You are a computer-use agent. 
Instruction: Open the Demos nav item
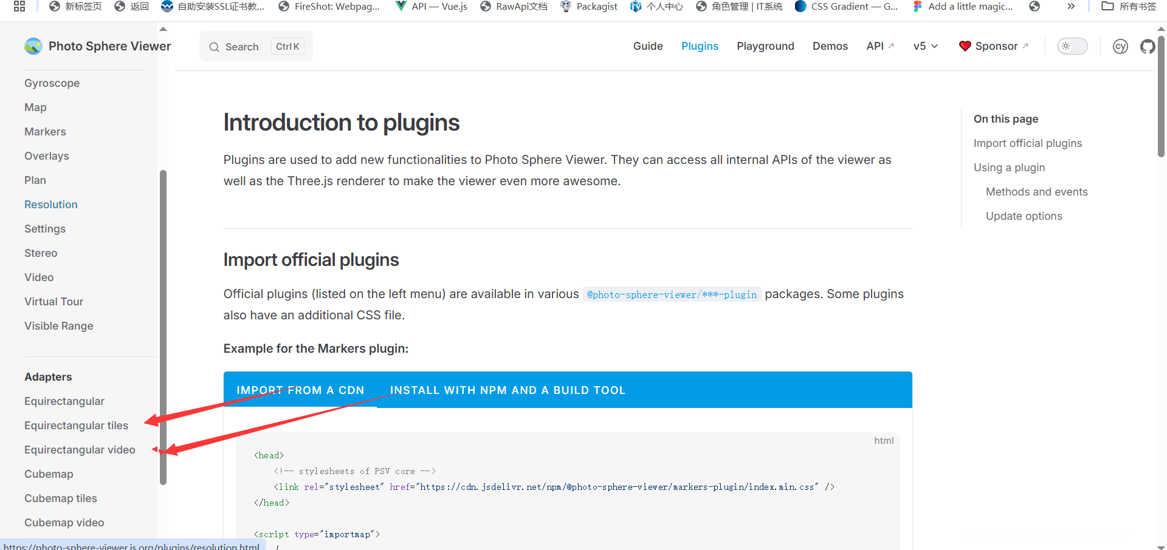point(830,46)
